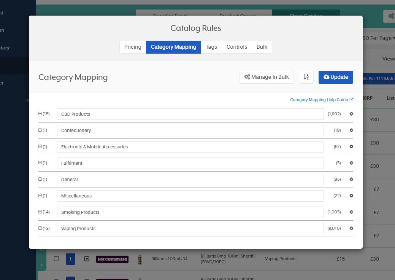Expand Vaping Products subcategories (13)
This screenshot has width=395, height=280.
click(40, 228)
